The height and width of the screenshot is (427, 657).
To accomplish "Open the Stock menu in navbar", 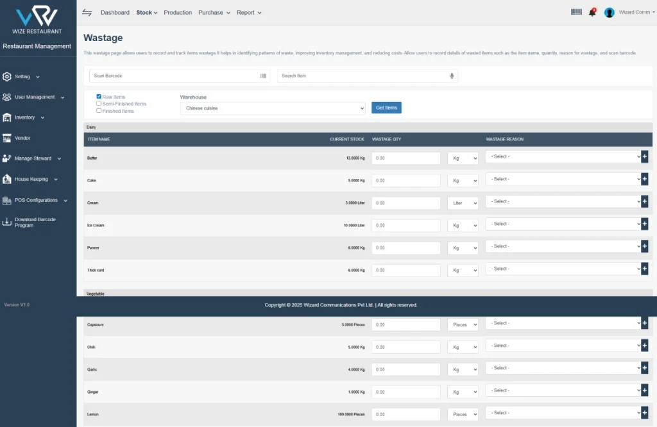I will pos(147,12).
